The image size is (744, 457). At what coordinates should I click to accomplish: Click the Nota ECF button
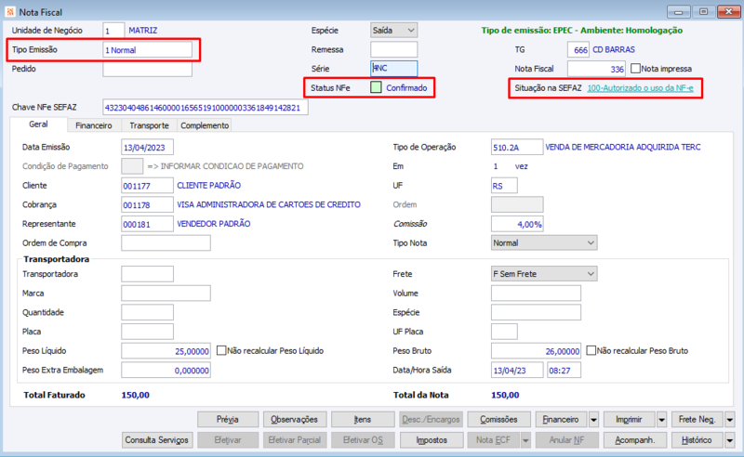point(494,440)
